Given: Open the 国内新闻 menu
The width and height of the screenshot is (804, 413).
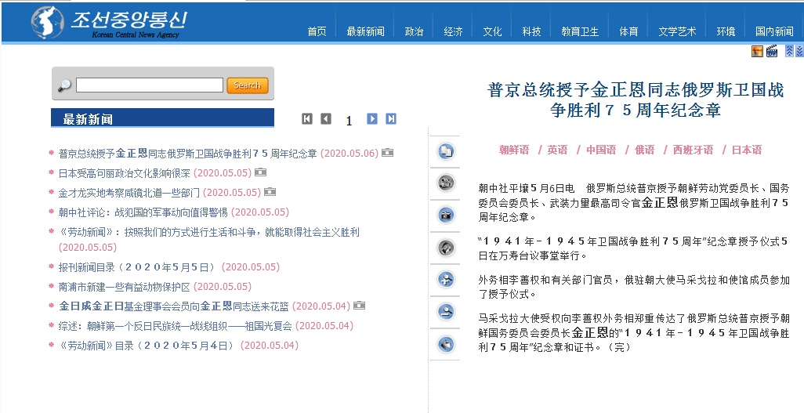Looking at the screenshot, I should 774,32.
